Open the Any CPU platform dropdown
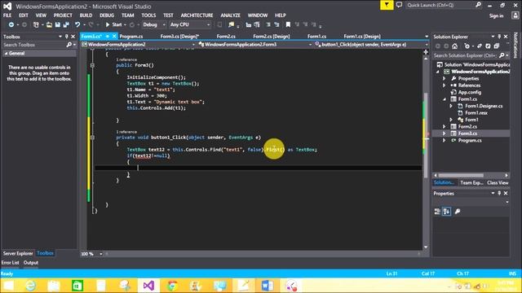This screenshot has width=522, height=293. [190, 24]
